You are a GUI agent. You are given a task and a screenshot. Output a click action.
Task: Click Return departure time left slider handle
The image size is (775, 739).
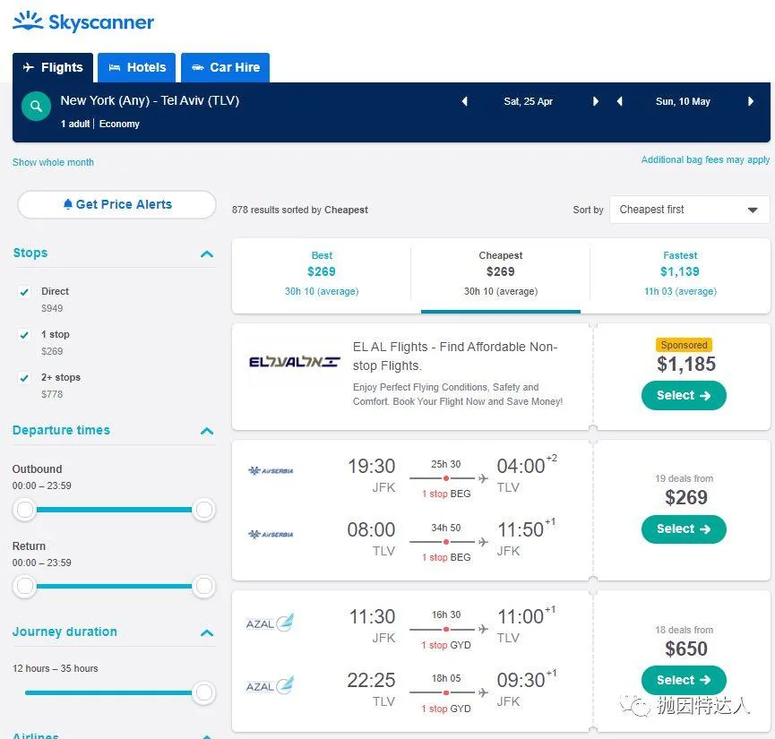click(x=24, y=586)
